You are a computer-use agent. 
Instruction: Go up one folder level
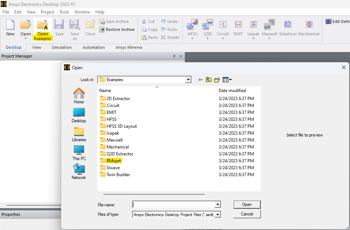point(208,80)
